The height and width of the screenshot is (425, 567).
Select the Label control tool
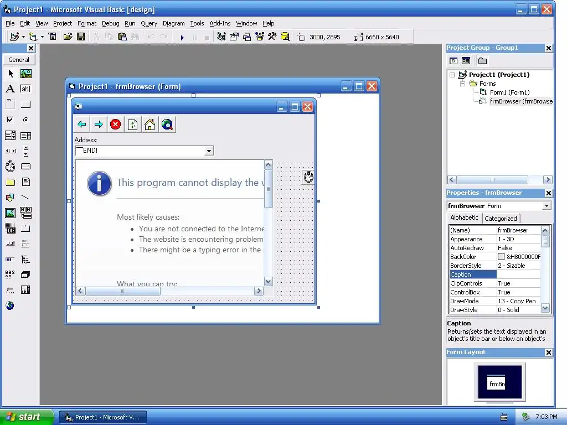(11, 89)
